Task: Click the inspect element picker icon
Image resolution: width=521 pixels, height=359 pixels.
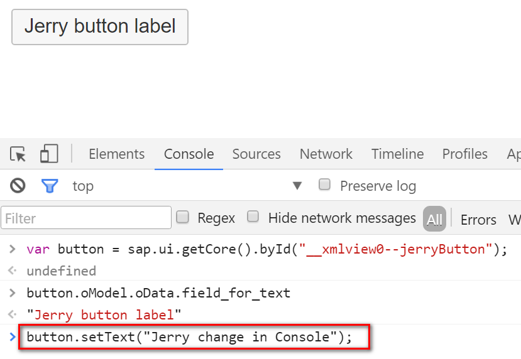Action: [18, 154]
